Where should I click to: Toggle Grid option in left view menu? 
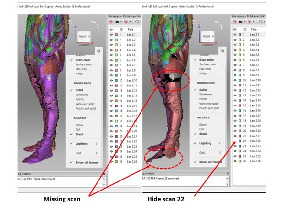pyautogui.click(x=78, y=153)
